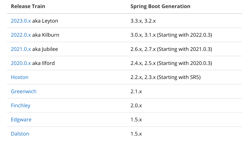Follow the Edgware release link
This screenshot has height=142, width=242.
(x=21, y=120)
